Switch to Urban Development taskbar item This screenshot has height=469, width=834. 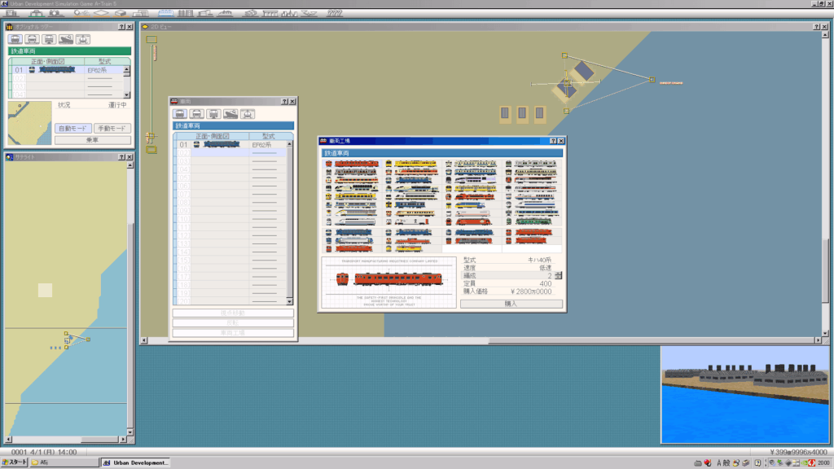pyautogui.click(x=135, y=462)
